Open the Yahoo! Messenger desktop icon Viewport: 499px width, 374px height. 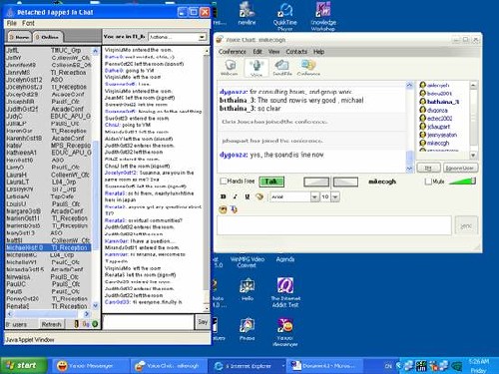(285, 332)
